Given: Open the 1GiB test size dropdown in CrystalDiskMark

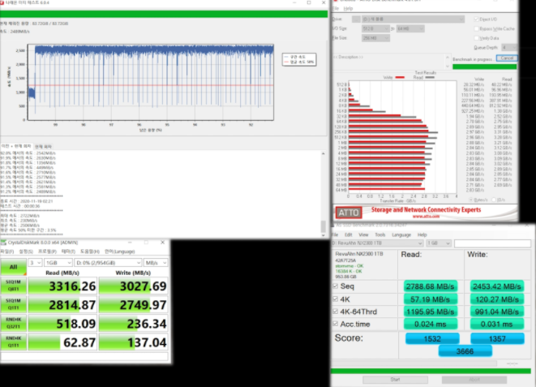Looking at the screenshot, I should coord(58,263).
